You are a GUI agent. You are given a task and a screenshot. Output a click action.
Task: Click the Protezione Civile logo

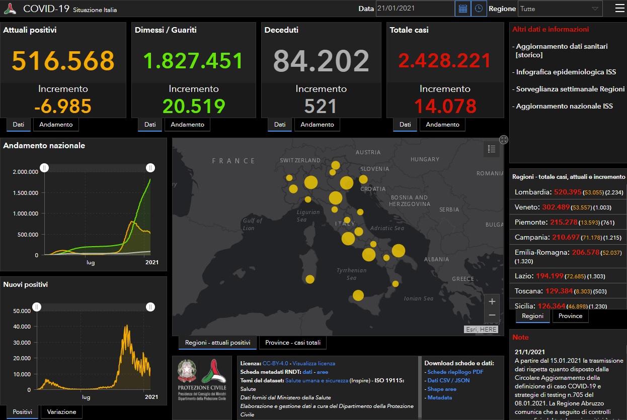pos(214,371)
